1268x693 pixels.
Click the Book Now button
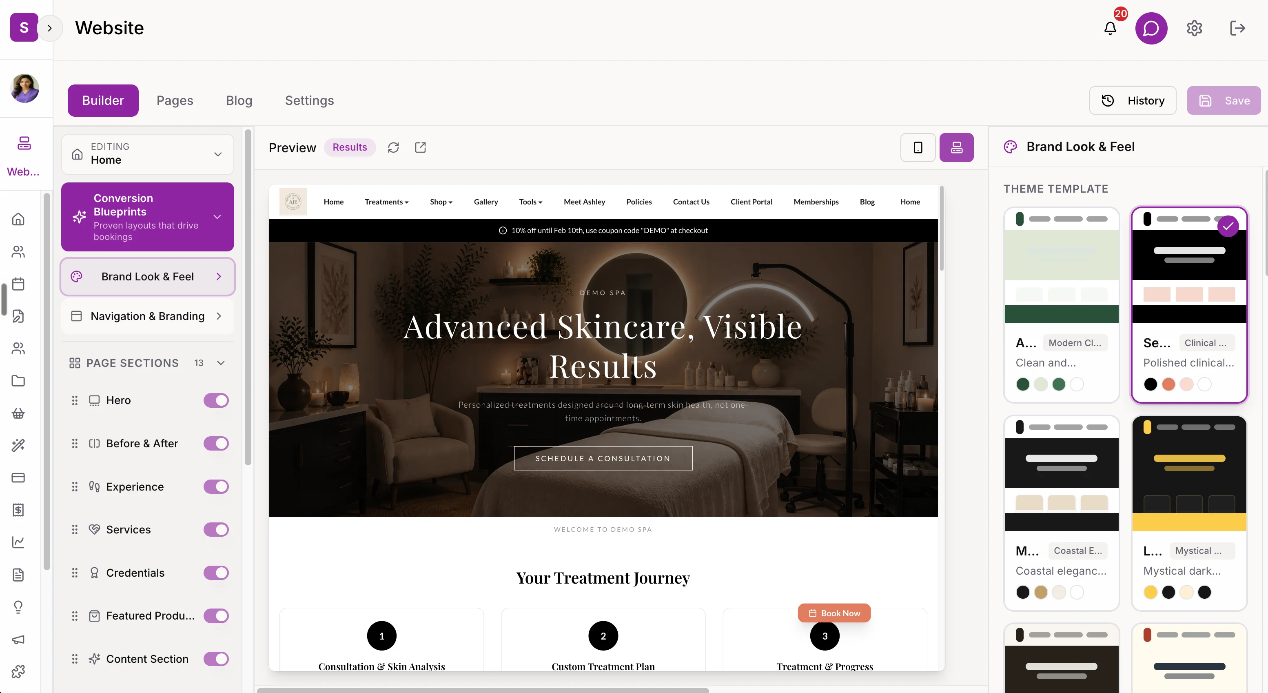(834, 613)
